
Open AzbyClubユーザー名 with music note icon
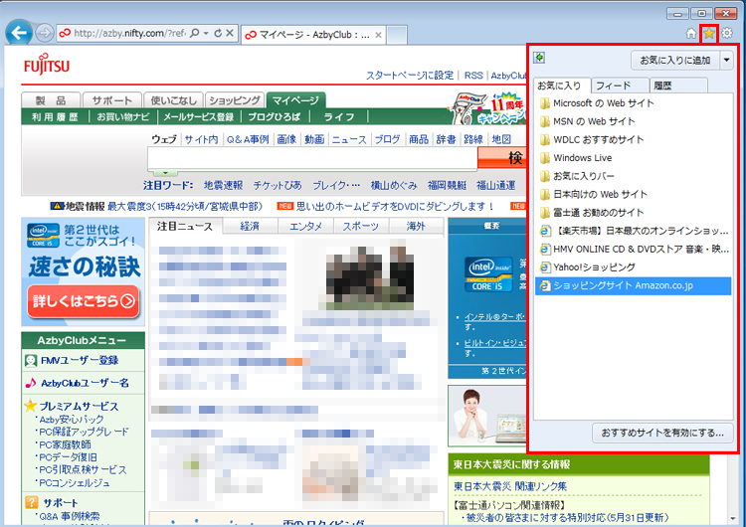[85, 383]
